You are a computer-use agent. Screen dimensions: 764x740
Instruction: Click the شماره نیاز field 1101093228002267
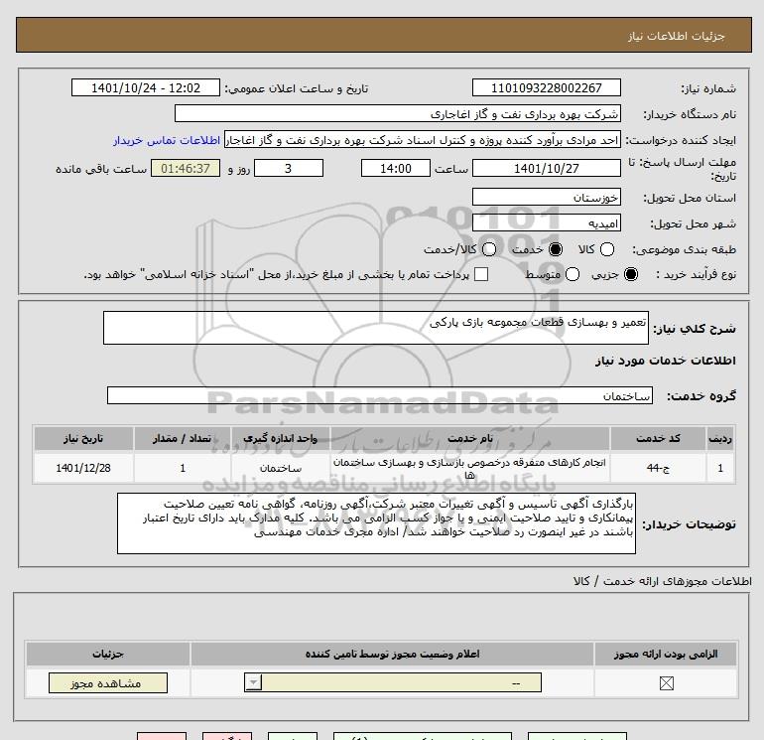pyautogui.click(x=546, y=87)
